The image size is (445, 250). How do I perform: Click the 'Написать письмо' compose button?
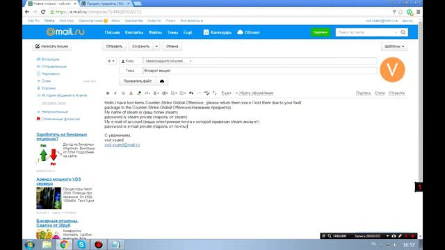click(x=52, y=47)
